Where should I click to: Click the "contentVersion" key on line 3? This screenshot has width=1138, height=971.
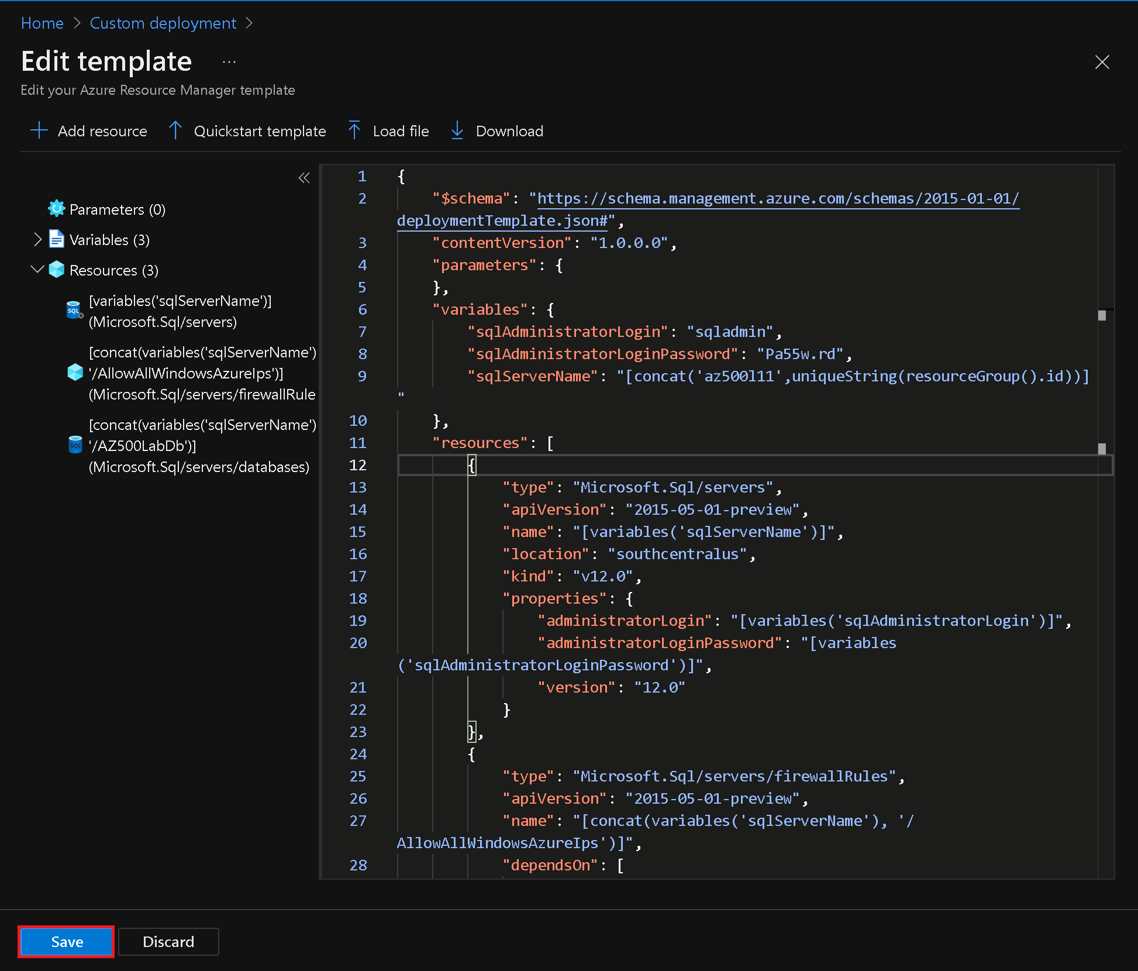(x=502, y=243)
